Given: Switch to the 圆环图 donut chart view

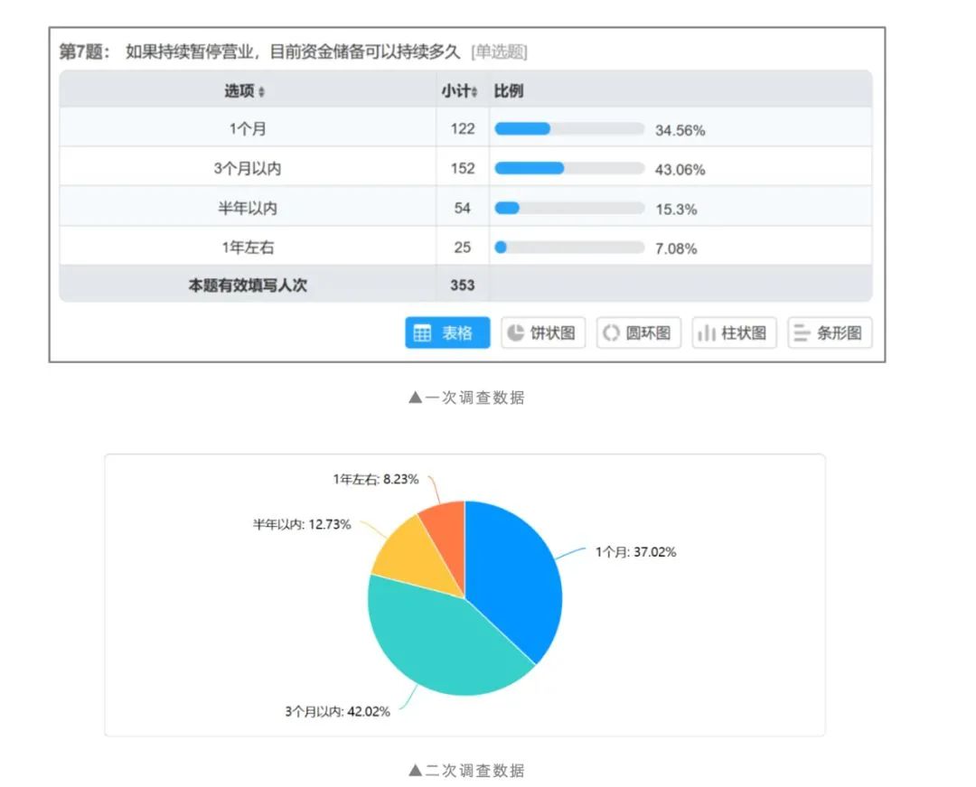Looking at the screenshot, I should pos(639,333).
